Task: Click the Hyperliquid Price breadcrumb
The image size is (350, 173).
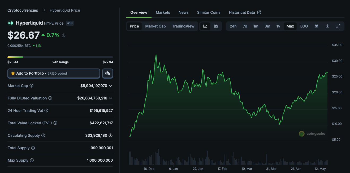Action: pyautogui.click(x=65, y=10)
